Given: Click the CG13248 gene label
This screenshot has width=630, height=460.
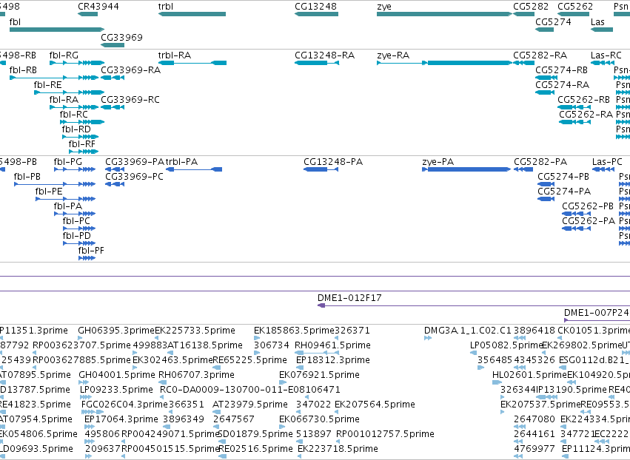Looking at the screenshot, I should click(x=316, y=7).
